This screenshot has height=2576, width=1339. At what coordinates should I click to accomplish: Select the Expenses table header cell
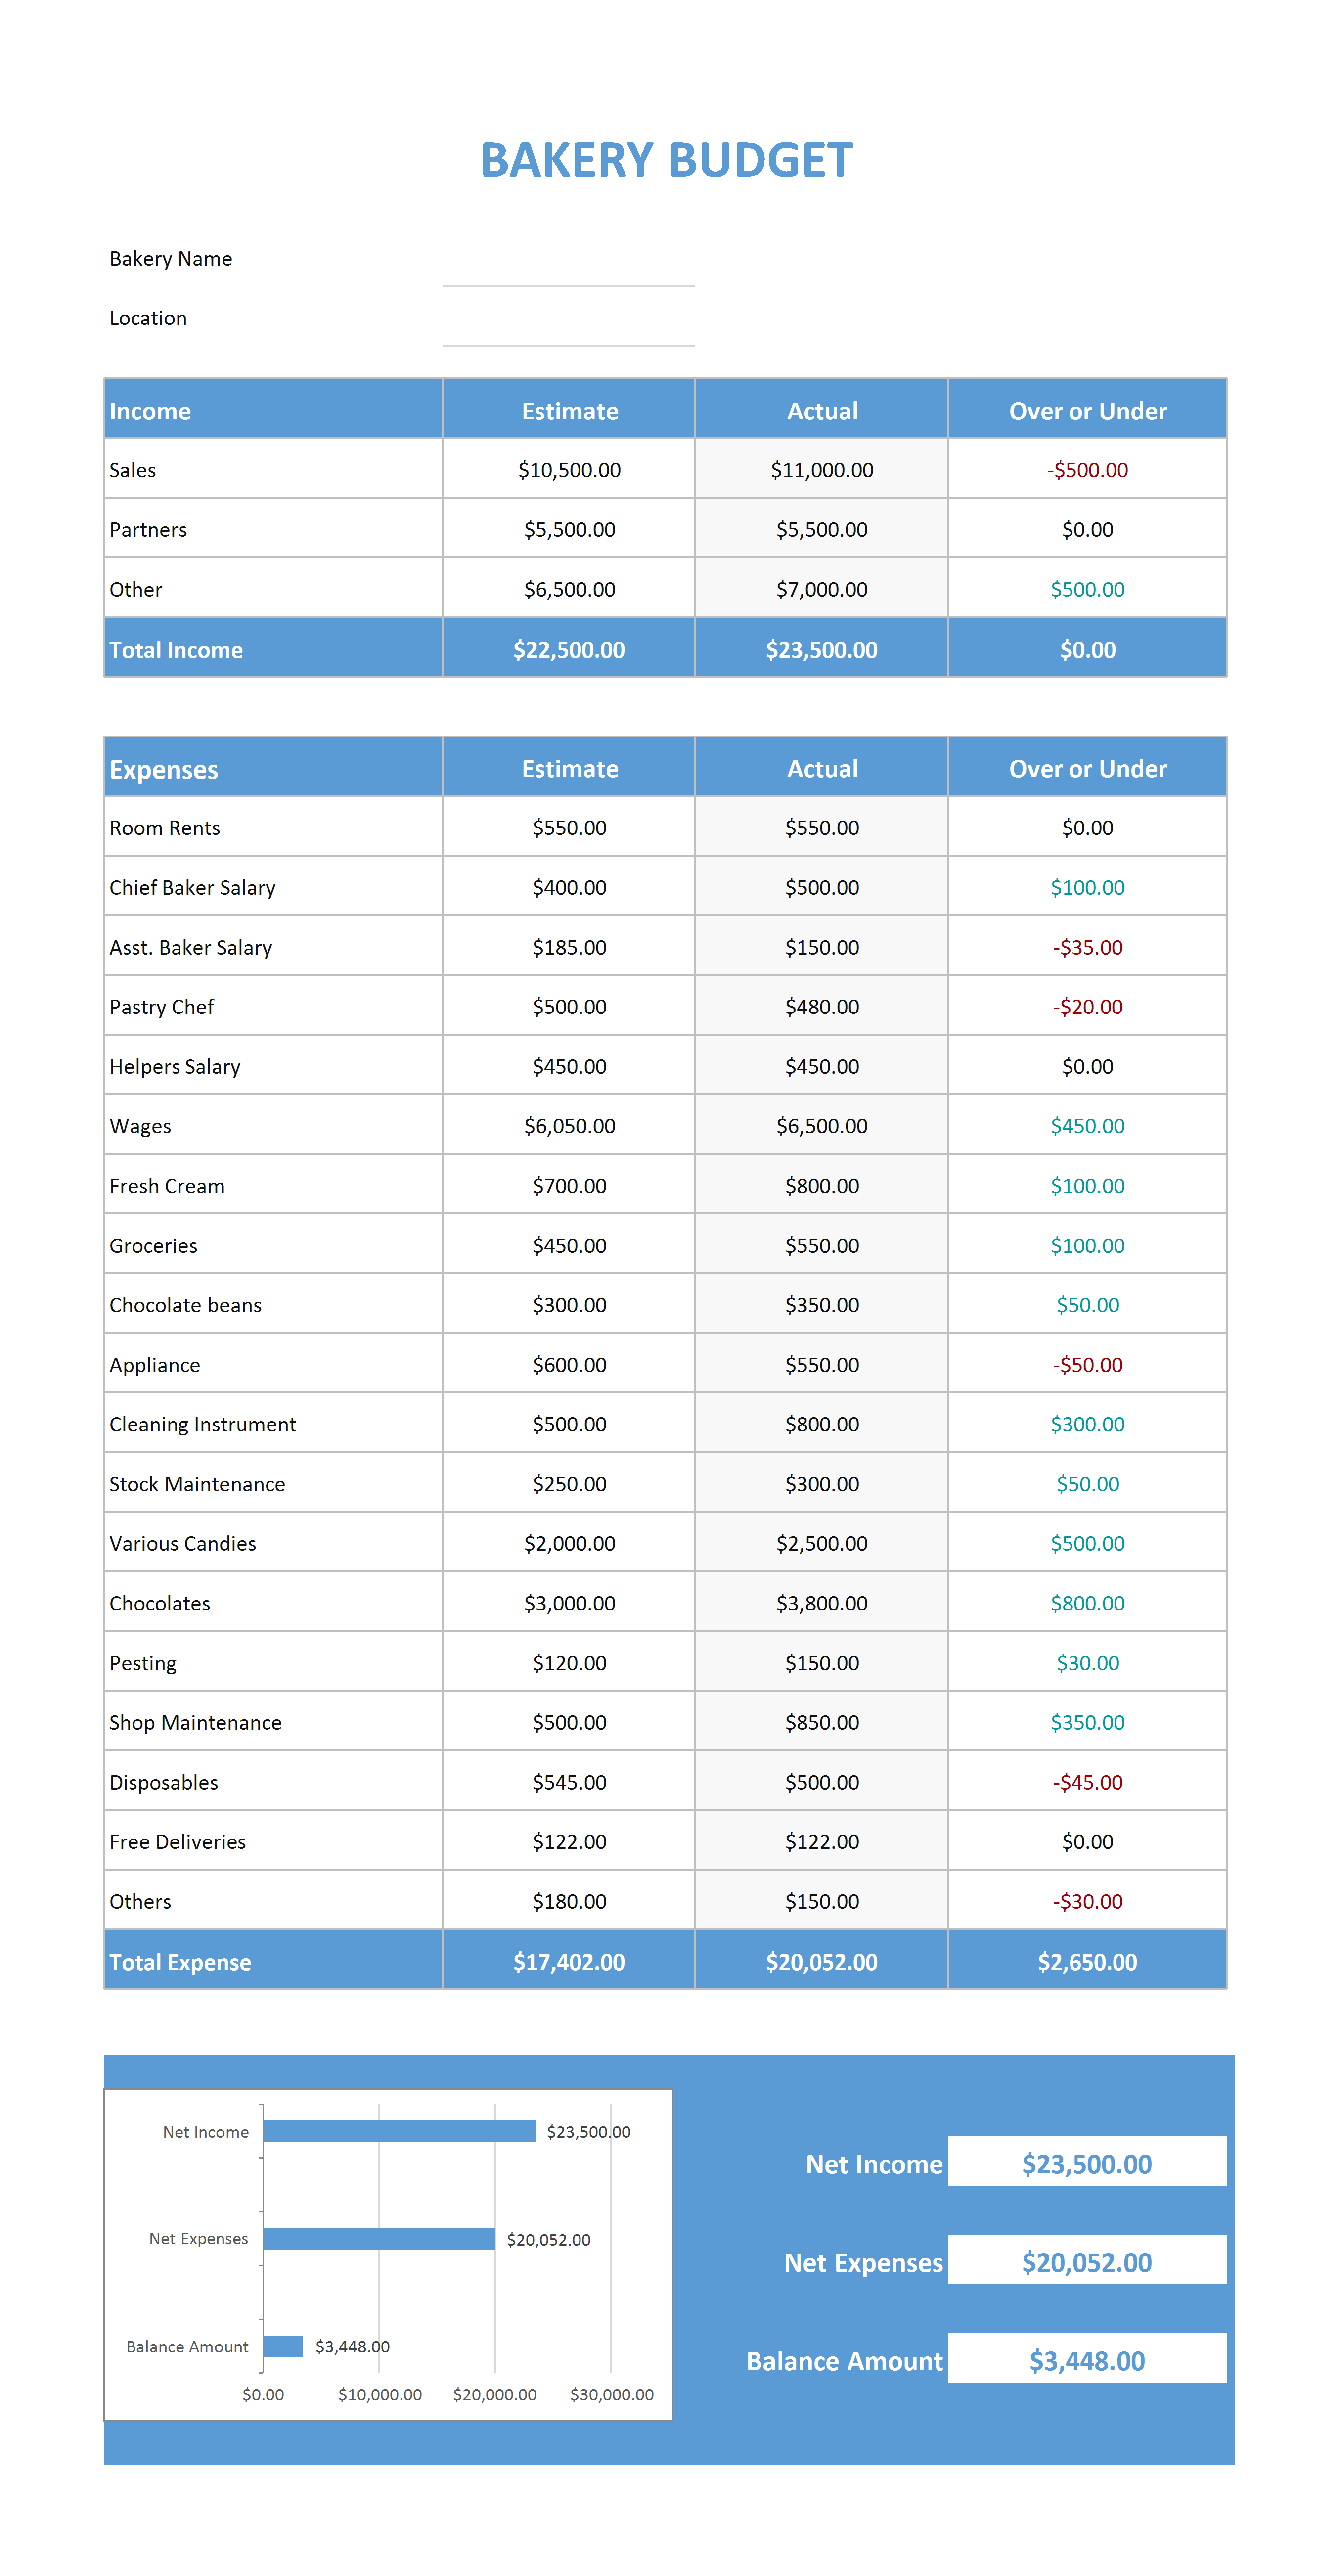click(x=273, y=768)
